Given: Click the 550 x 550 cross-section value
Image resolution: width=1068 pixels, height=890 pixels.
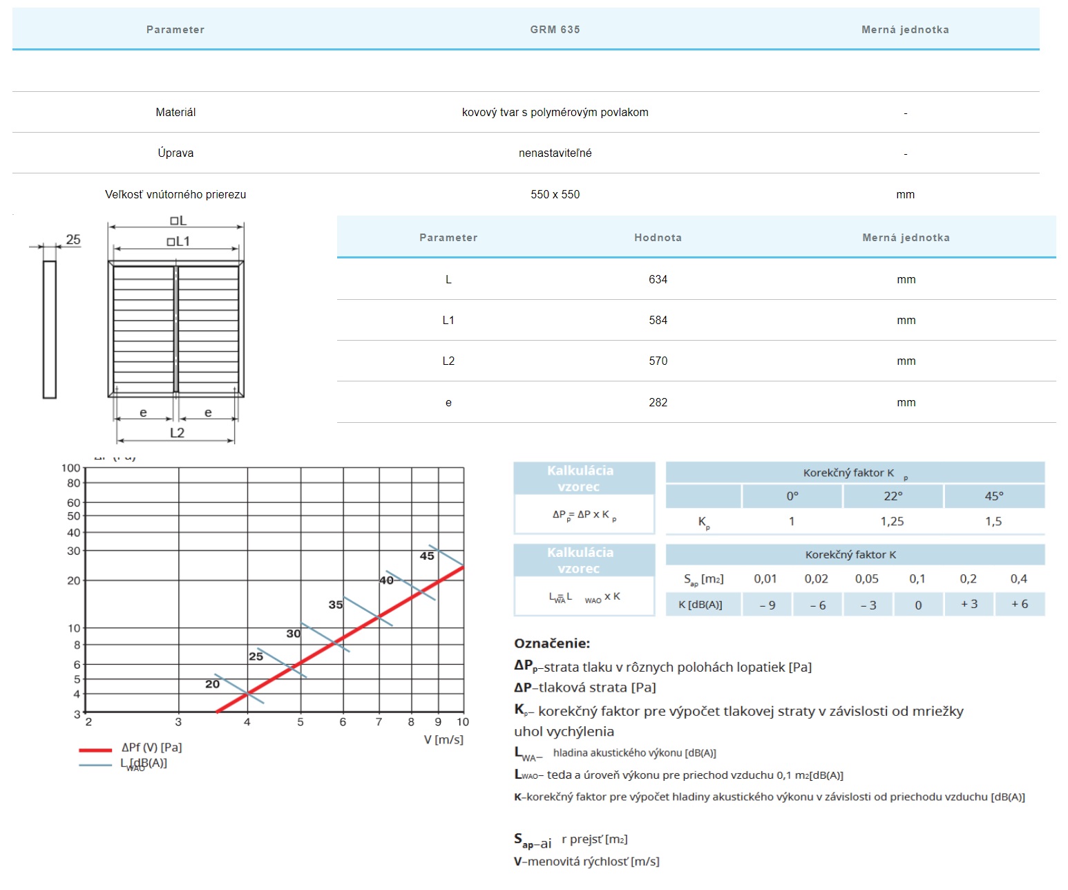Looking at the screenshot, I should coord(555,194).
